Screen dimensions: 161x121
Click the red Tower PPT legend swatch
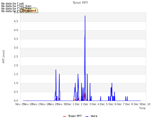point(64,116)
